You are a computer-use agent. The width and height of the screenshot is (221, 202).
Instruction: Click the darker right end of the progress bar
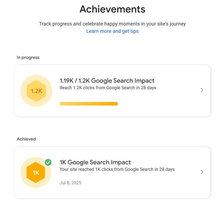115,104
